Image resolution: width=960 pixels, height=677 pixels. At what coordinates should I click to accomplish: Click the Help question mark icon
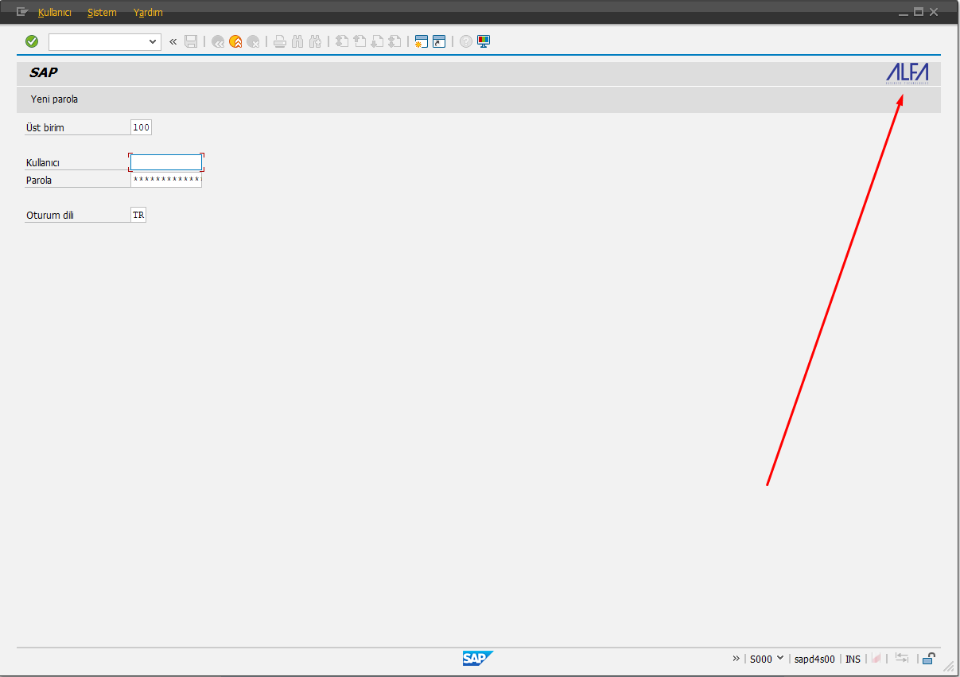click(466, 41)
